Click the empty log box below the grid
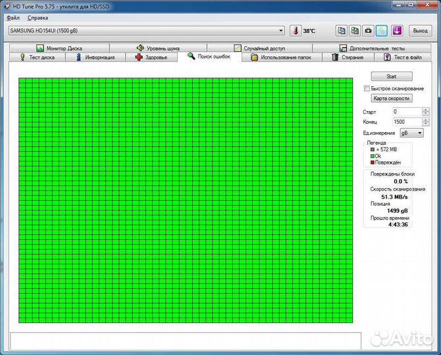Image resolution: width=441 pixels, height=355 pixels. click(x=186, y=341)
